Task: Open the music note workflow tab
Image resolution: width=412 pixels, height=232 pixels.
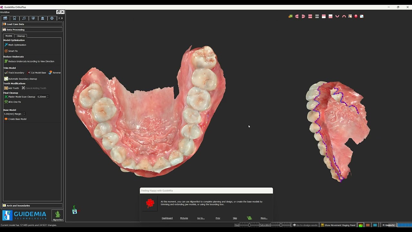Action: pyautogui.click(x=24, y=18)
